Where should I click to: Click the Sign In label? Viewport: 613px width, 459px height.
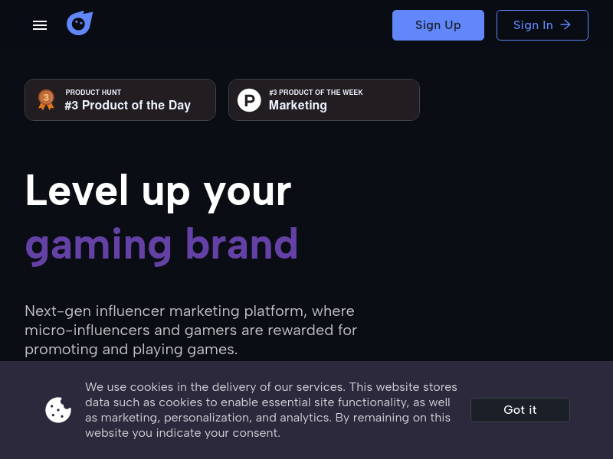[533, 25]
